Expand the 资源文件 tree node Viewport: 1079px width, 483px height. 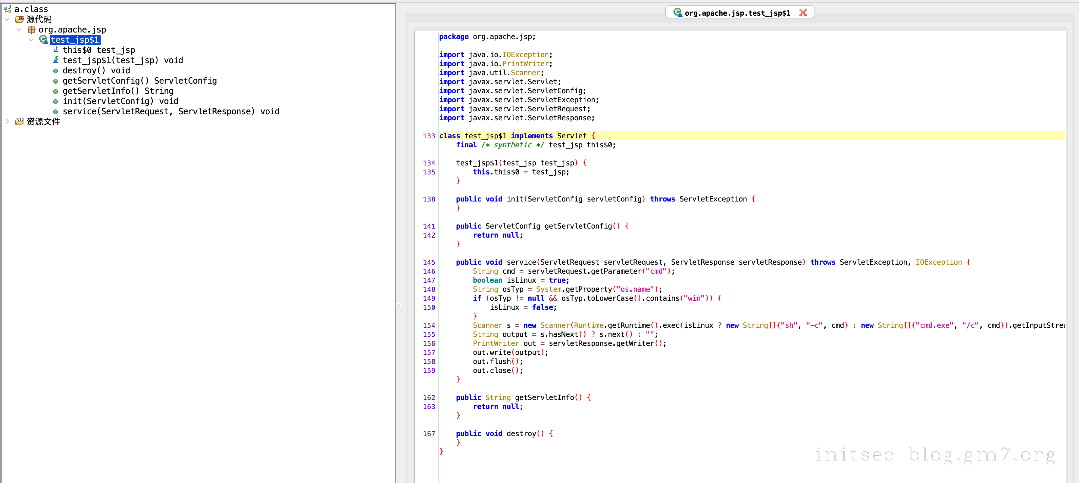coord(7,122)
